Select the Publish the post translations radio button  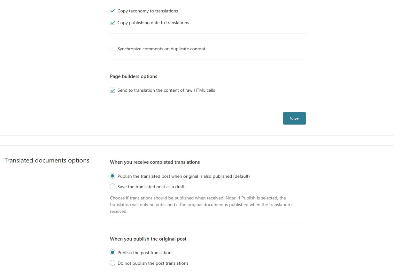coord(112,253)
